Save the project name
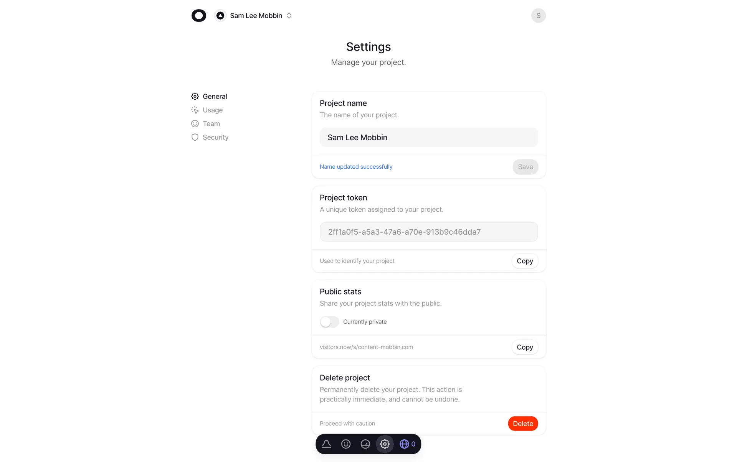Viewport: 737px width, 462px height. point(525,167)
